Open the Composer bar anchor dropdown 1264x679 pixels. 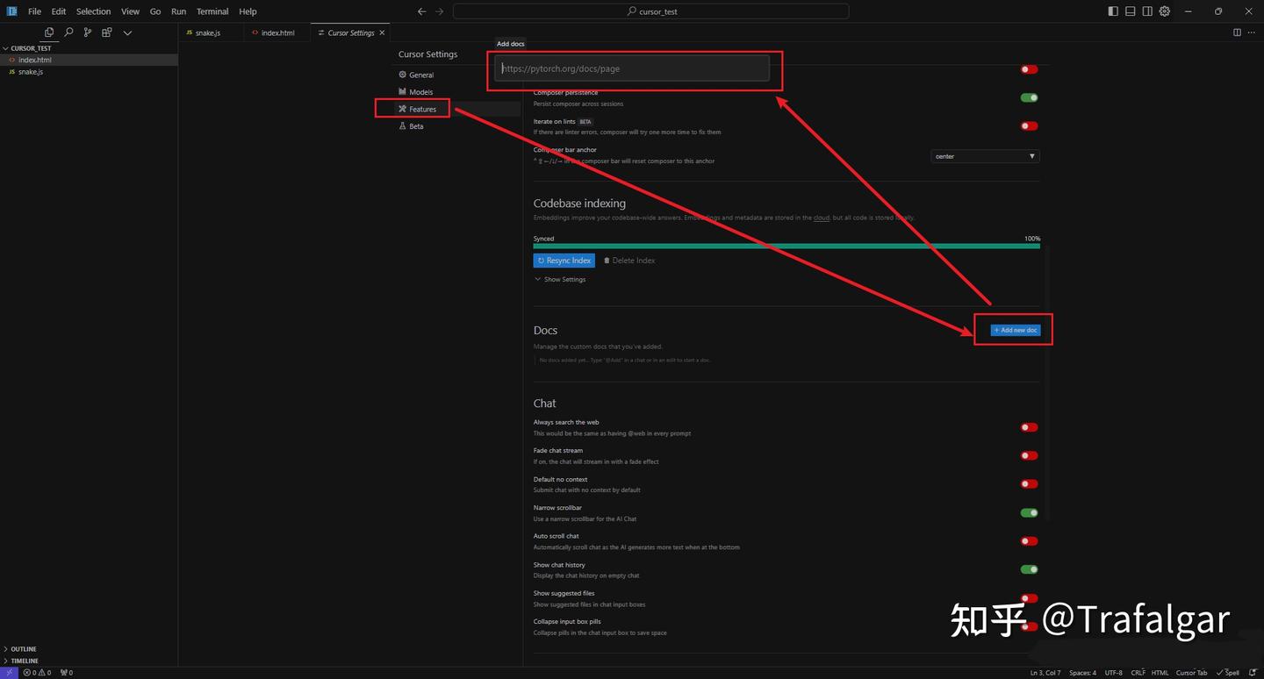click(x=985, y=156)
